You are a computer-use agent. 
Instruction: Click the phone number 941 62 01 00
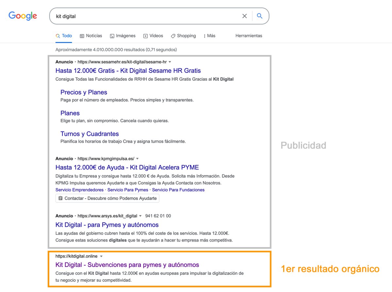[x=158, y=216]
